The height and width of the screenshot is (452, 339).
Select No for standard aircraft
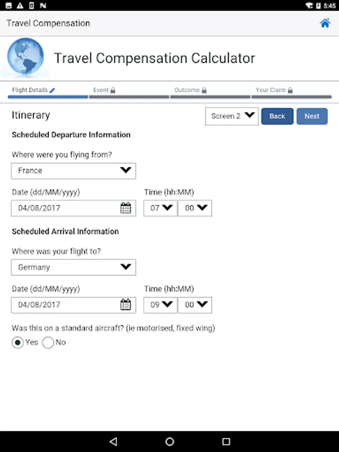tap(48, 343)
